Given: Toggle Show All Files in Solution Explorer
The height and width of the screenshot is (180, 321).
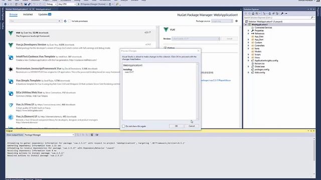Looking at the screenshot, I should [x=277, y=13].
